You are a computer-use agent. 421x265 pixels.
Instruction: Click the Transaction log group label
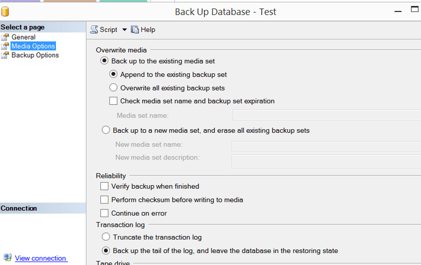tap(120, 225)
